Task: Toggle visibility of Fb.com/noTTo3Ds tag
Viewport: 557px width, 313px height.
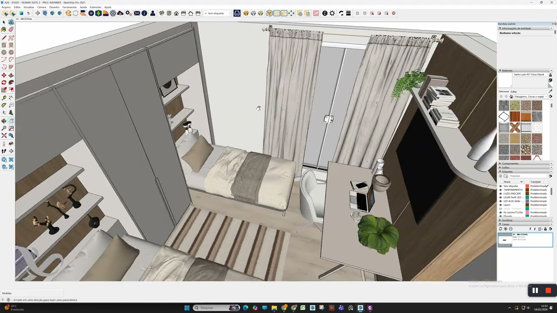Action: [500, 213]
